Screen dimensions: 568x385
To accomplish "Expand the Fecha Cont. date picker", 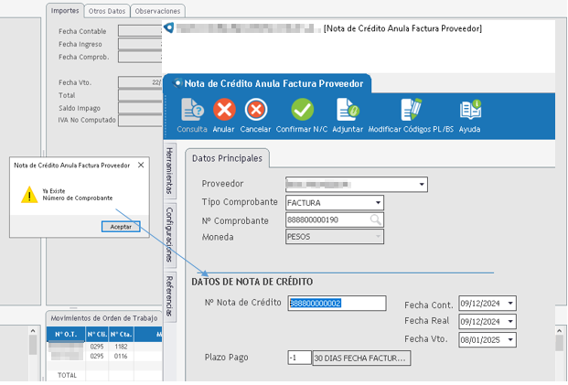I will point(510,304).
